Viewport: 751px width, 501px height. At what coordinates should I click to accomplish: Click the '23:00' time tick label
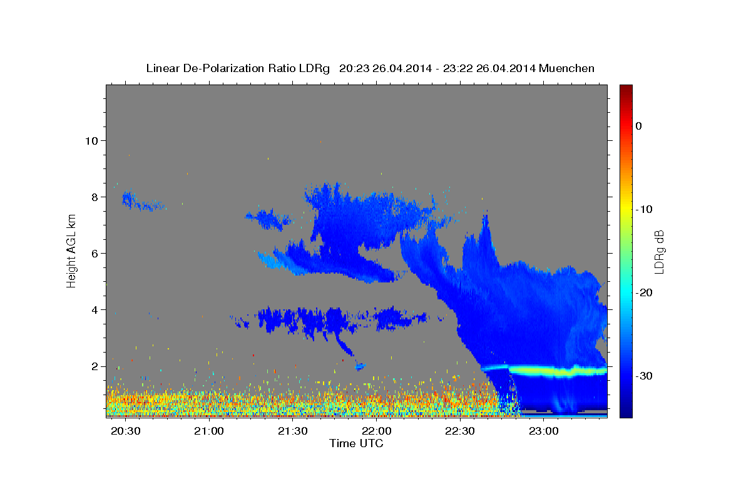tap(544, 431)
